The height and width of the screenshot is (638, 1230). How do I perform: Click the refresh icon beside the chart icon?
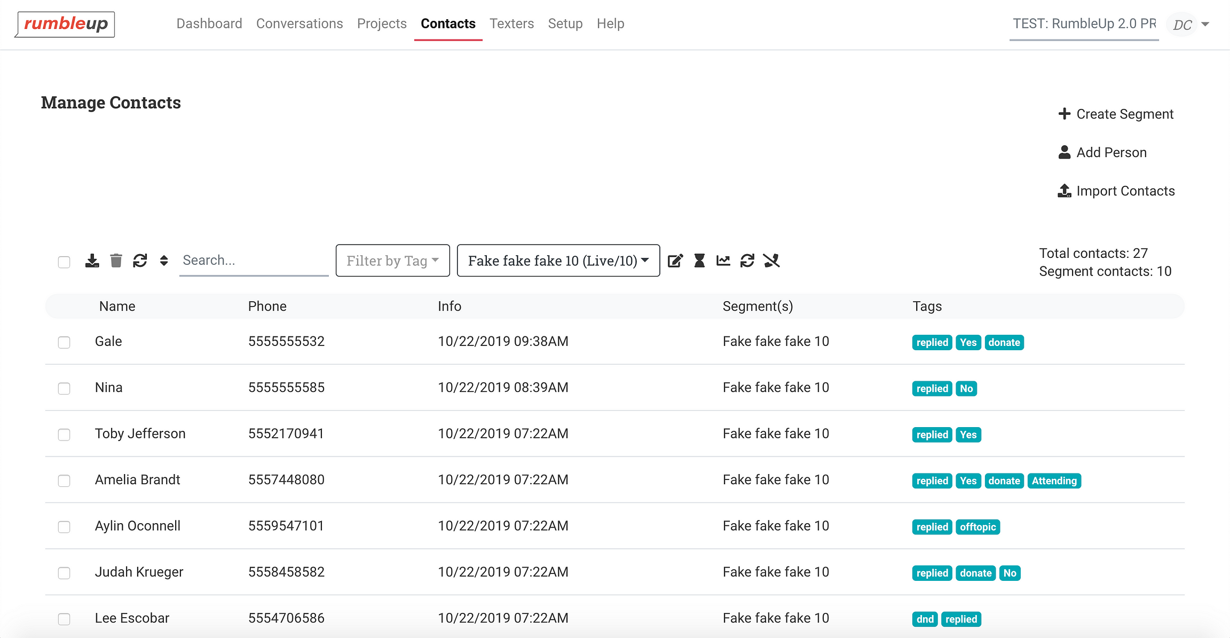click(x=747, y=261)
